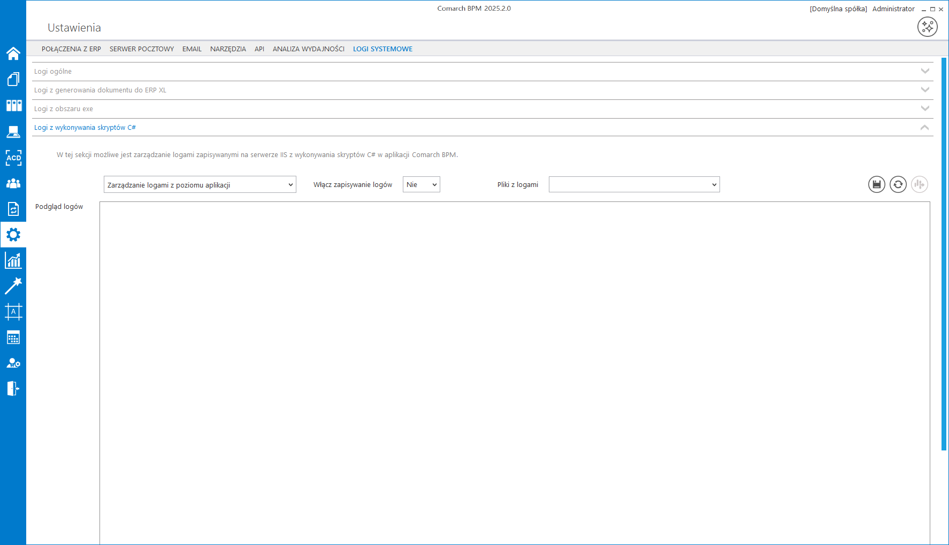Image resolution: width=949 pixels, height=545 pixels.
Task: Click the 'Podgląd logów' label
Action: [x=59, y=206]
